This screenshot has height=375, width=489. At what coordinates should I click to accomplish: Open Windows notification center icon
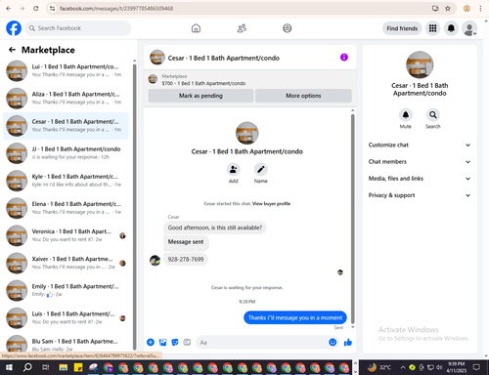tap(476, 367)
